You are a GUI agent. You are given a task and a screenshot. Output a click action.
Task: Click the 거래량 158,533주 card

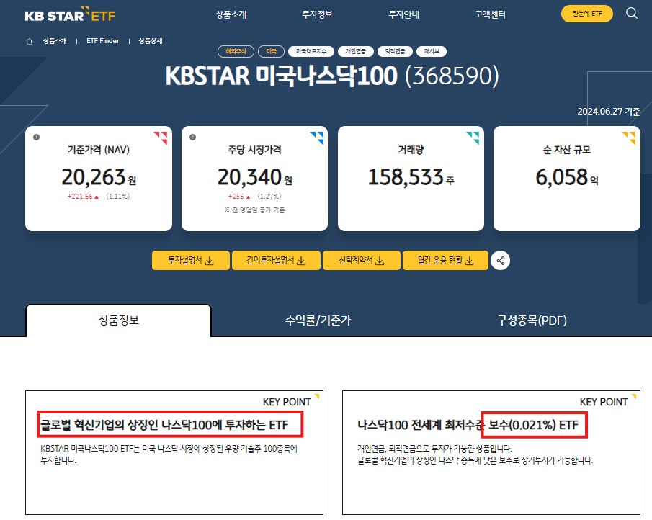click(x=411, y=179)
